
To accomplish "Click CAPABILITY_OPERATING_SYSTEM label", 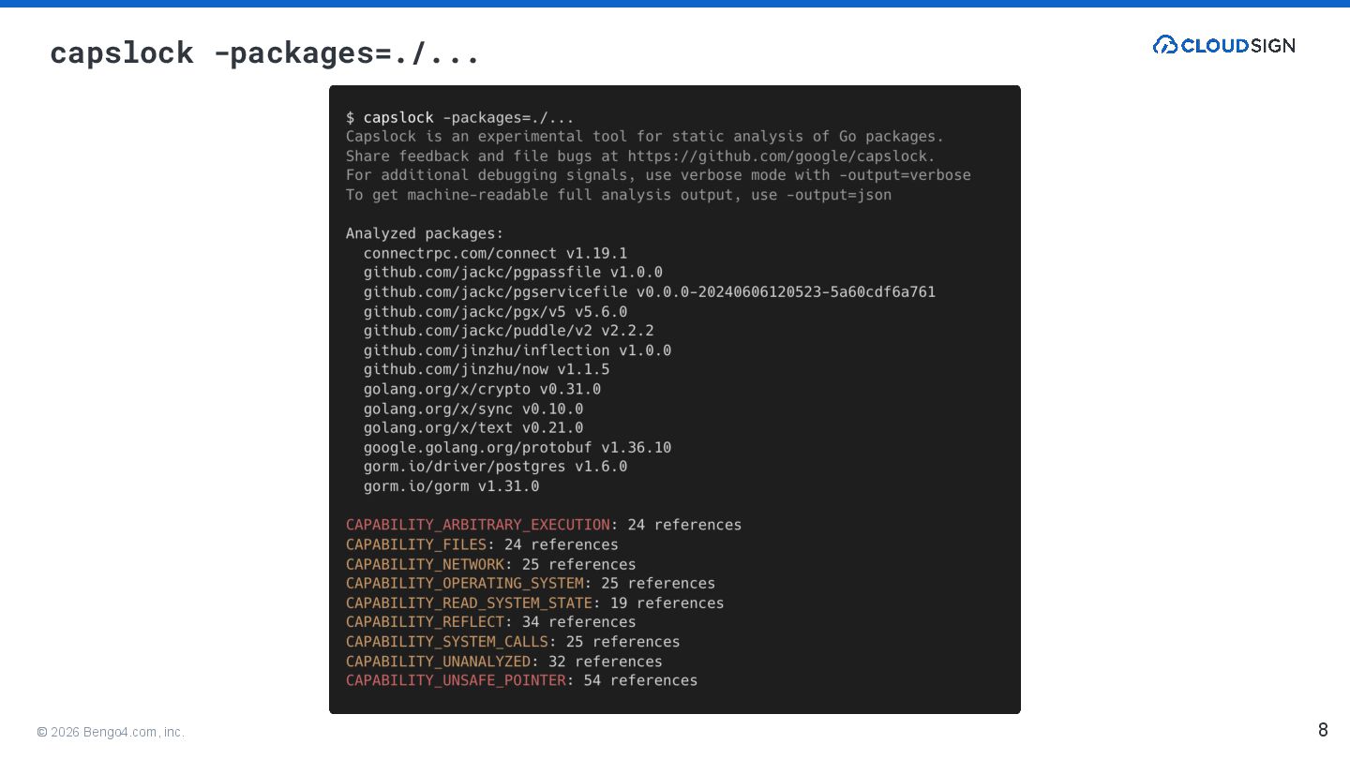I will click(464, 584).
